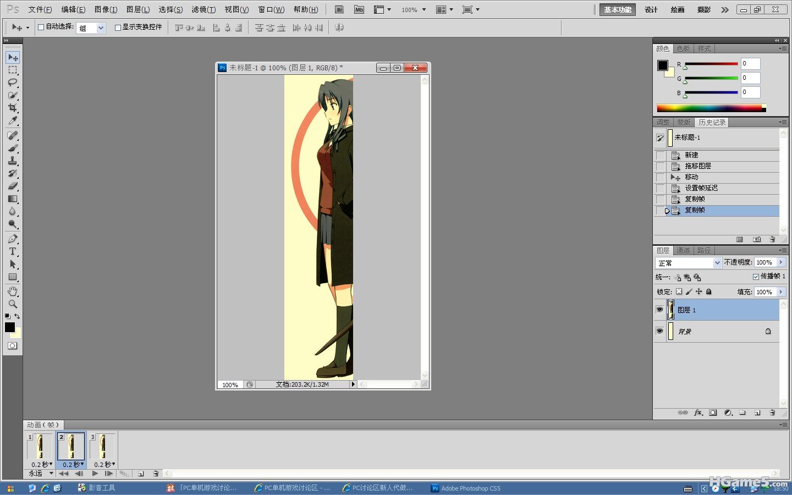Viewport: 792px width, 495px height.
Task: Enable Show Transform Controls (显示变换控件) checkbox
Action: 118,27
